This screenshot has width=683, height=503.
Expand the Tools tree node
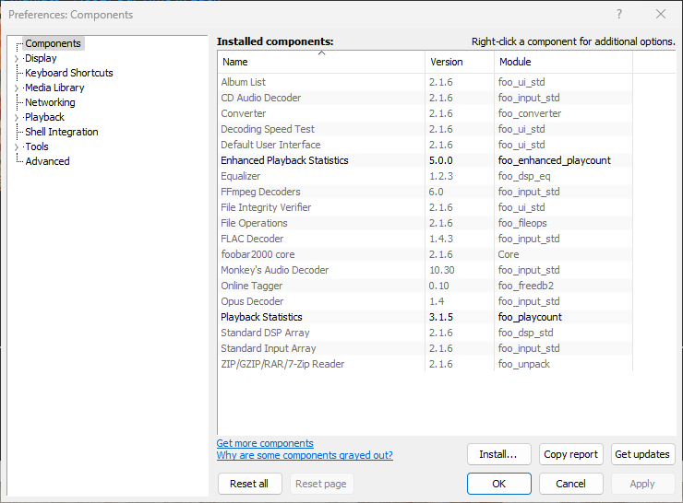coord(17,147)
